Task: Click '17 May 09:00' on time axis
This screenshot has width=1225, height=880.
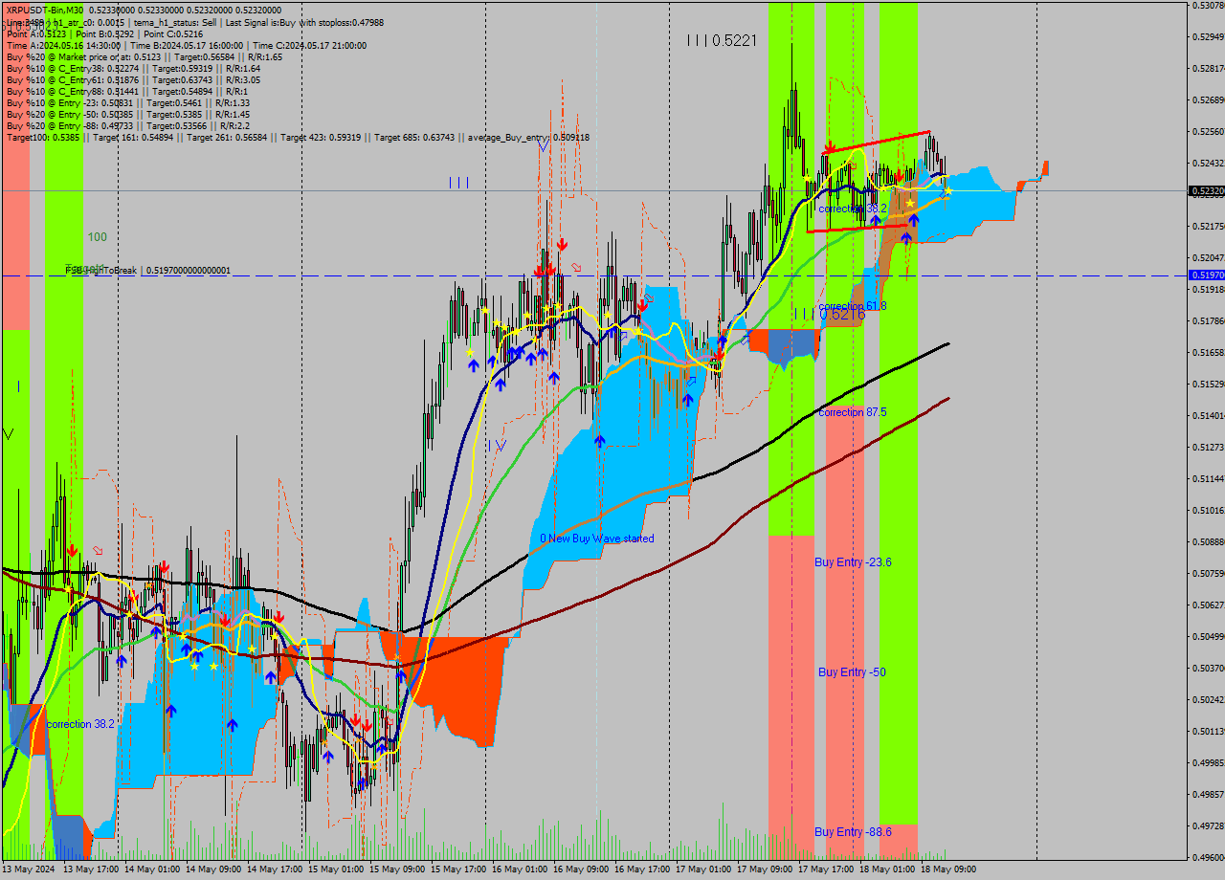Action: click(765, 870)
